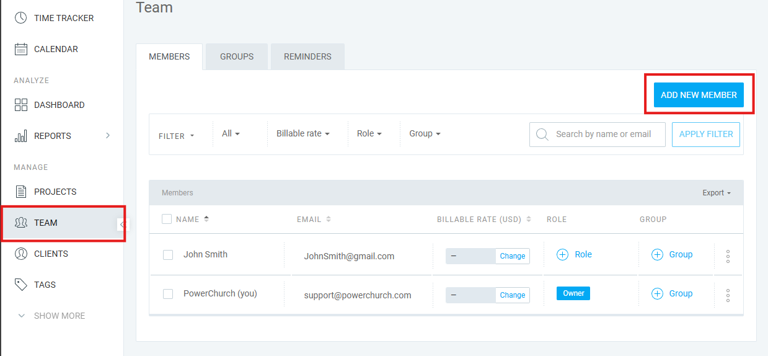Switch to the Members tab
The height and width of the screenshot is (356, 768).
pos(169,56)
